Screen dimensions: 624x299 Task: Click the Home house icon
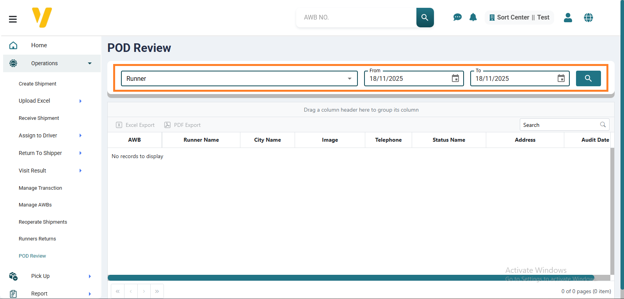(x=13, y=45)
